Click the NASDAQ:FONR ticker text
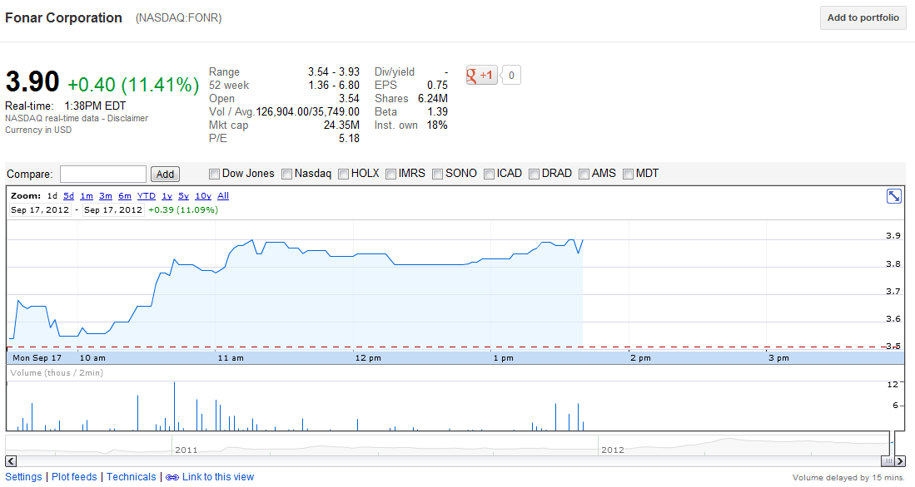This screenshot has width=915, height=487. coord(178,18)
